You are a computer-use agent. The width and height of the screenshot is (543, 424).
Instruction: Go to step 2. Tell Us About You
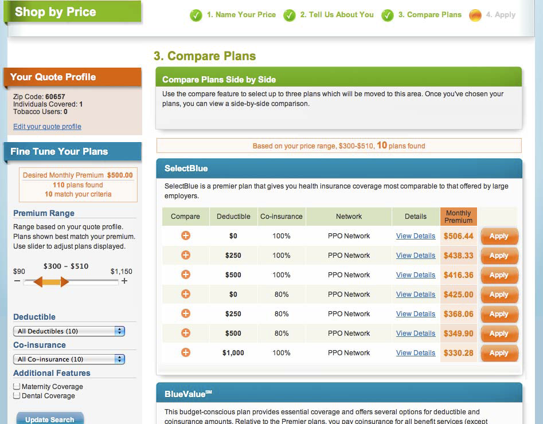coord(337,15)
